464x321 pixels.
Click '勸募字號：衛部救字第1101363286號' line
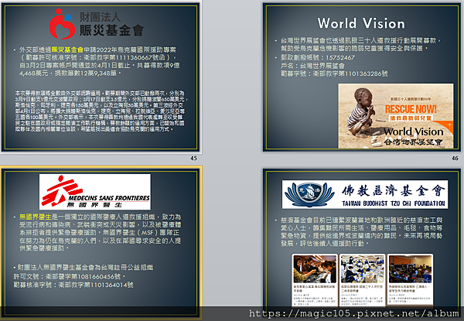[x=334, y=73]
